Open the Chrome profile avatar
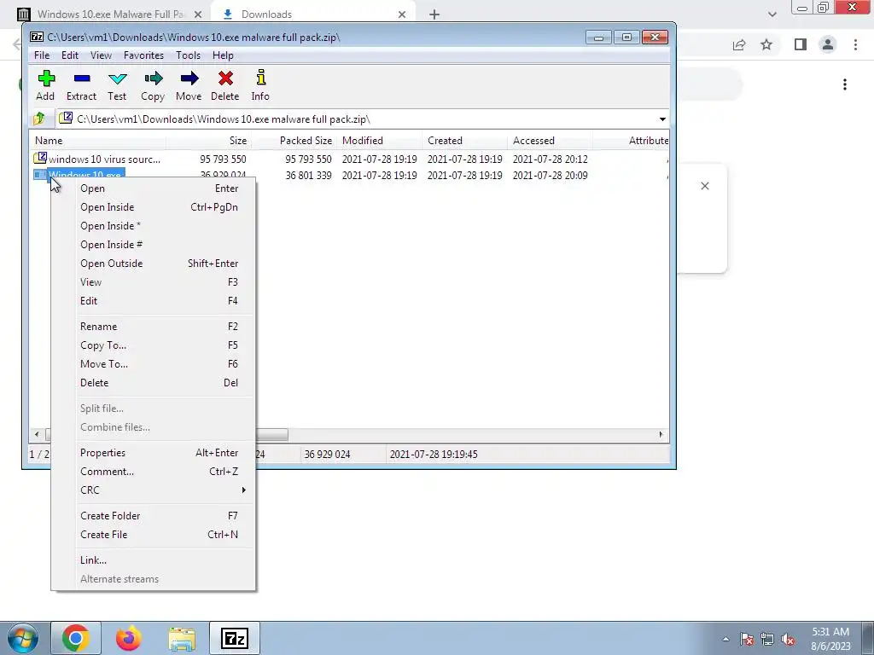The image size is (874, 655). pyautogui.click(x=828, y=44)
